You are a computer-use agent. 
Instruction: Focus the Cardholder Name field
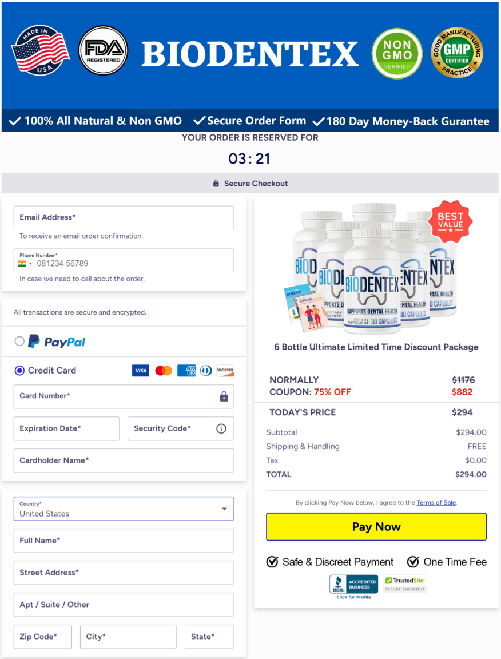coord(124,460)
